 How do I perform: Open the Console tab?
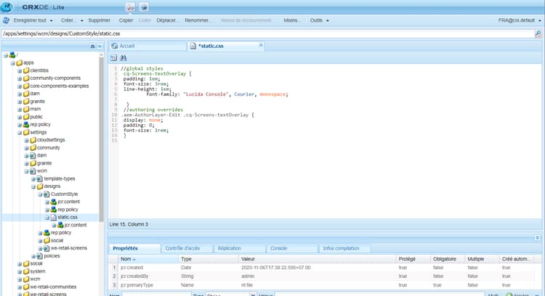click(x=279, y=248)
